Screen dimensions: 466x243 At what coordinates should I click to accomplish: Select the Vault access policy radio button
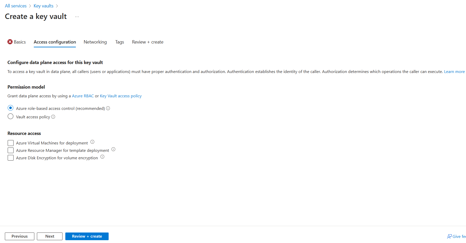tap(11, 117)
